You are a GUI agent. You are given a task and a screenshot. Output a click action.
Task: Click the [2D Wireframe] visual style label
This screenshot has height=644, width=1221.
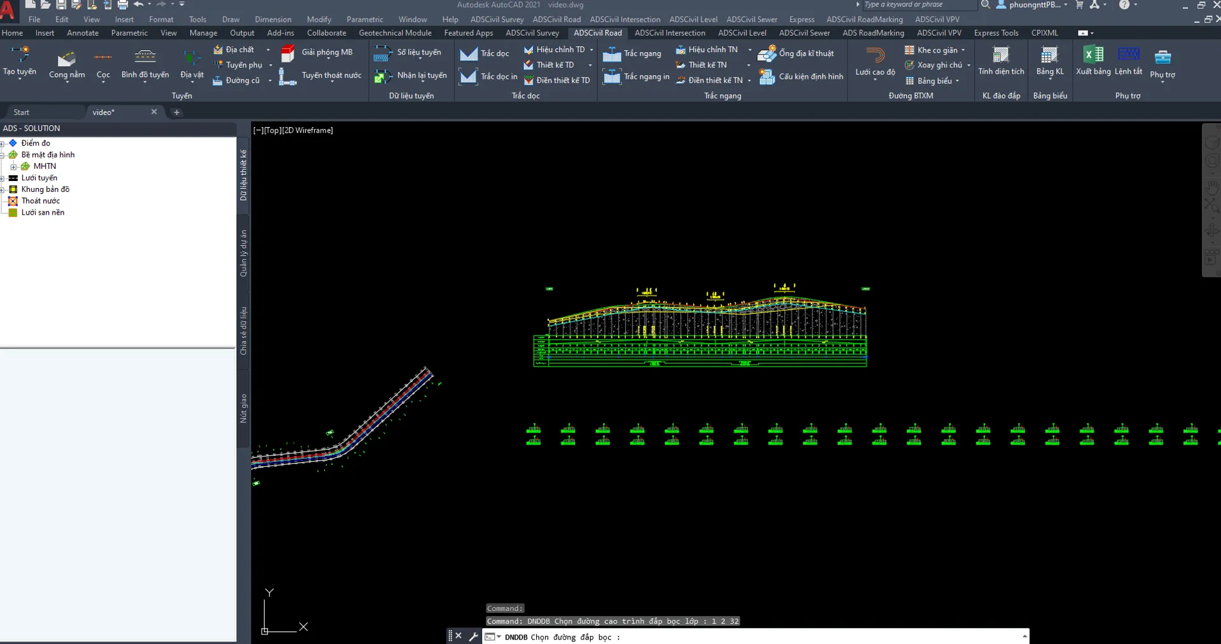point(308,130)
